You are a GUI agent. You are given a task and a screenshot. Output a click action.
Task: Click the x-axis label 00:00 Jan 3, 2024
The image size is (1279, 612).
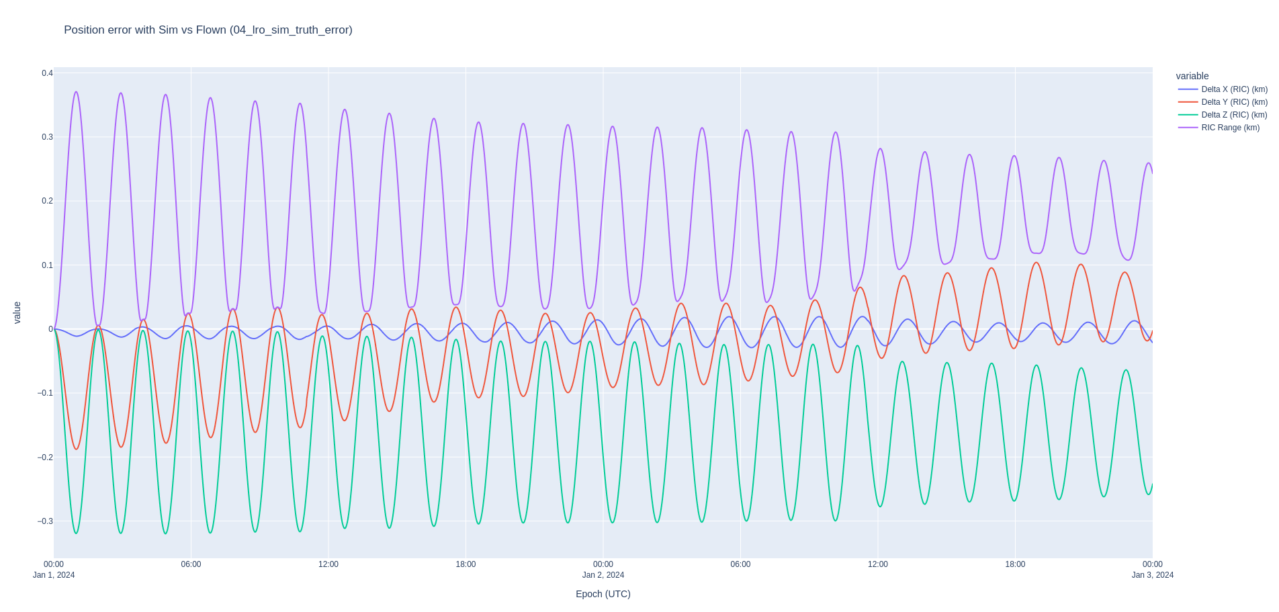[1153, 570]
